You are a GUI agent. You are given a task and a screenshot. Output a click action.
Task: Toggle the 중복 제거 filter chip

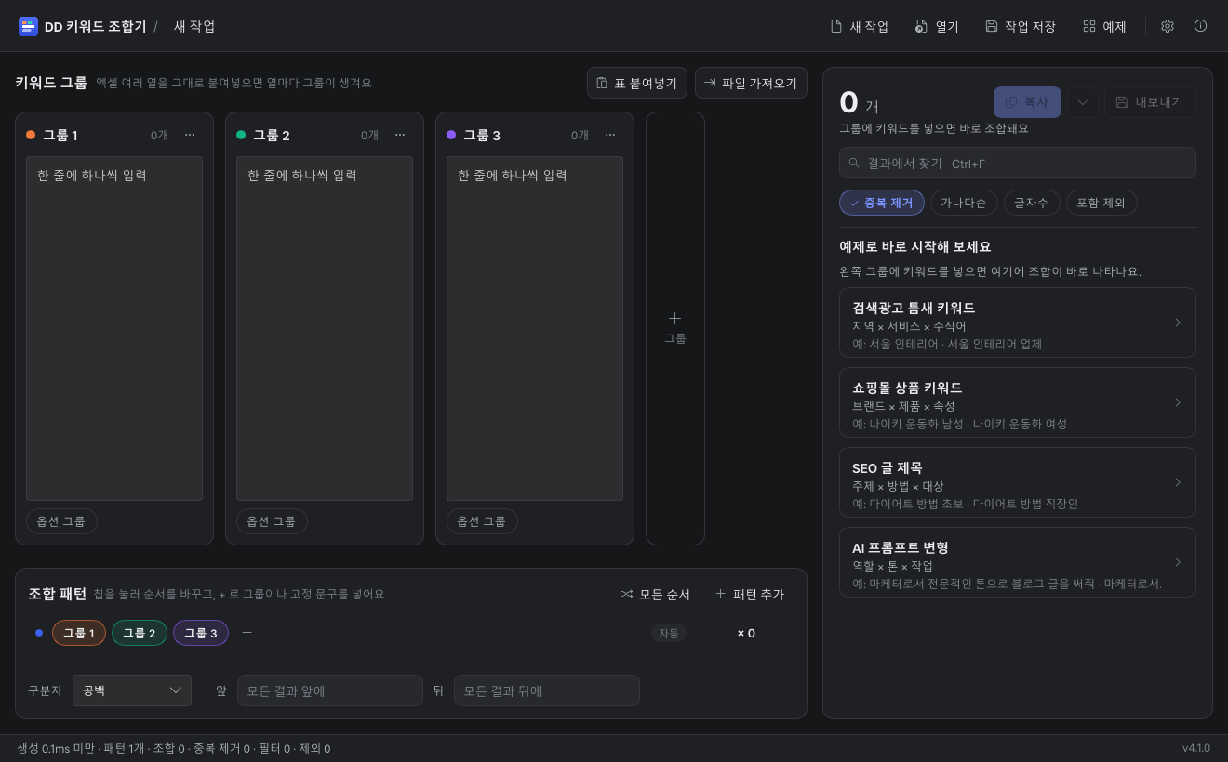coord(882,203)
